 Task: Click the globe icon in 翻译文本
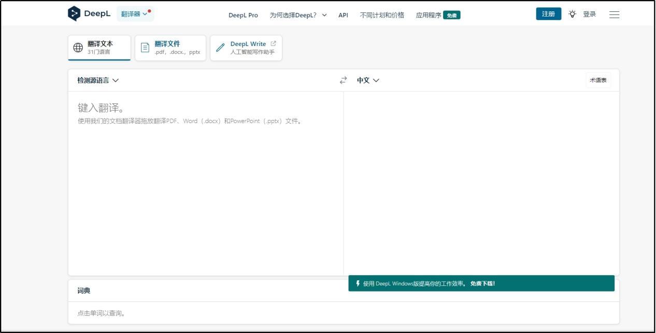point(78,48)
